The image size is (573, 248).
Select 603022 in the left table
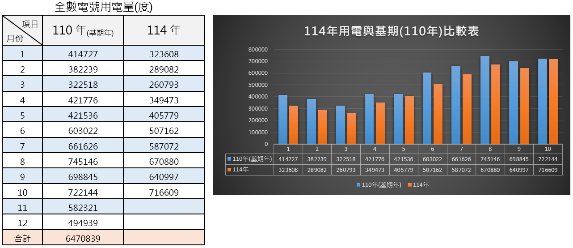click(83, 131)
